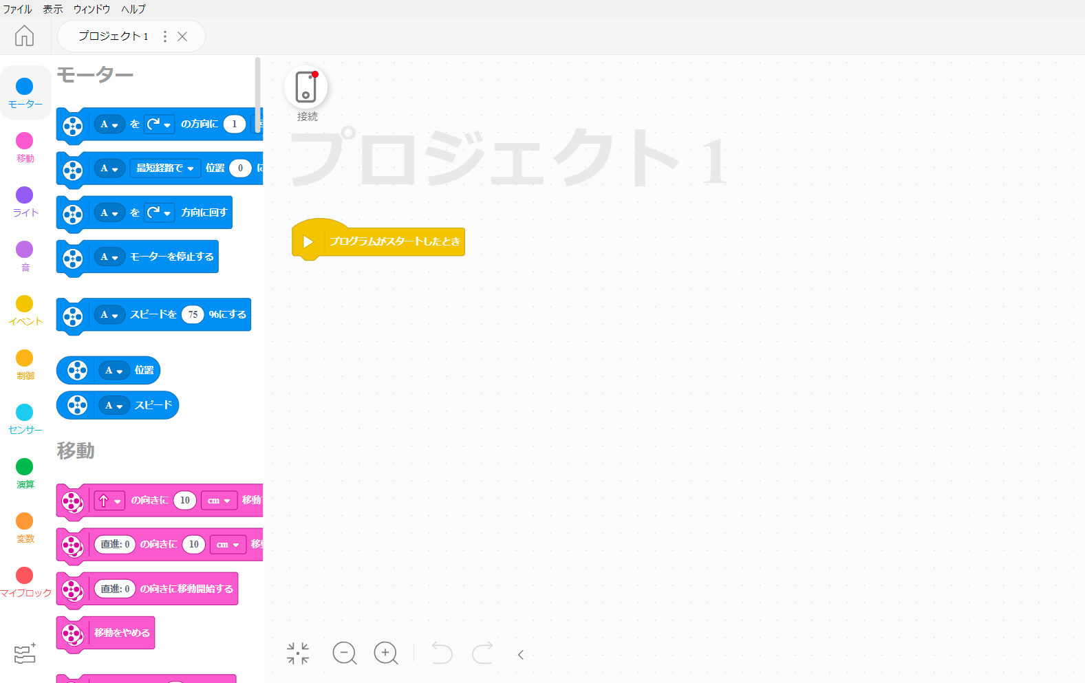Screen dimensions: 1085x683
Task: Open the 表示 menu
Action: click(x=53, y=9)
